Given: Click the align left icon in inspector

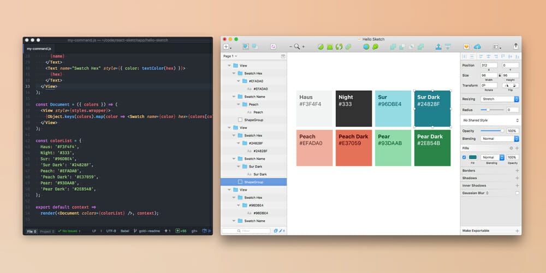Looking at the screenshot, I should coord(481,56).
